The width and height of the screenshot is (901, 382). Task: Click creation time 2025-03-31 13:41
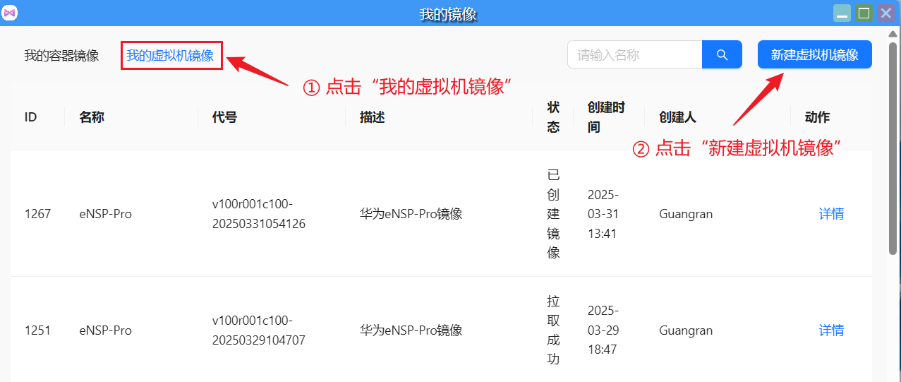(603, 214)
